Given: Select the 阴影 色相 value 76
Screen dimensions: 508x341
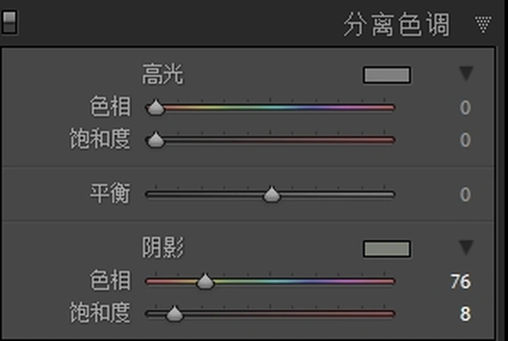Looking at the screenshot, I should pos(460,282).
